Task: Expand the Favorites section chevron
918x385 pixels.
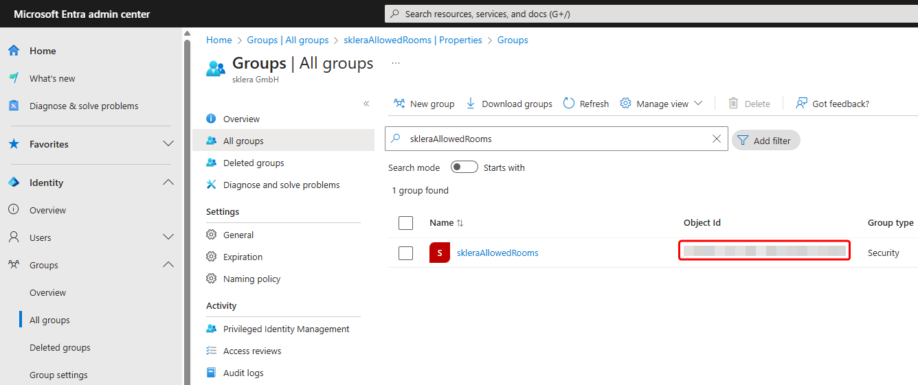Action: (x=168, y=144)
